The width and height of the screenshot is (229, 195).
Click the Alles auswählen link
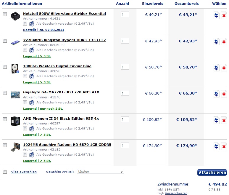click(x=24, y=172)
